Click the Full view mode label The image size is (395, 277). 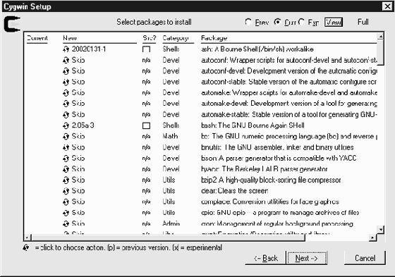point(363,22)
